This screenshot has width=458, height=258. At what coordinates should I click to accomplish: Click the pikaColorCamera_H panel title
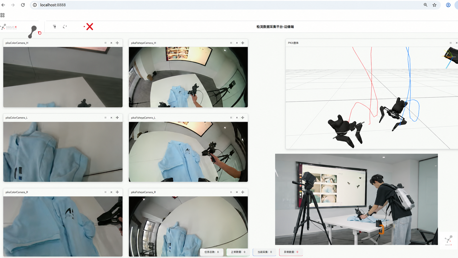point(17,43)
